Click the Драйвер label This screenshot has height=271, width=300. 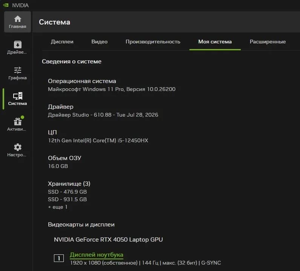[x=61, y=107]
